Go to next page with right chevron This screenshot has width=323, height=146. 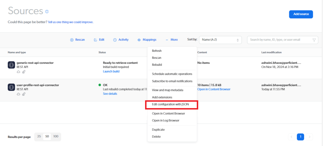coord(309,137)
